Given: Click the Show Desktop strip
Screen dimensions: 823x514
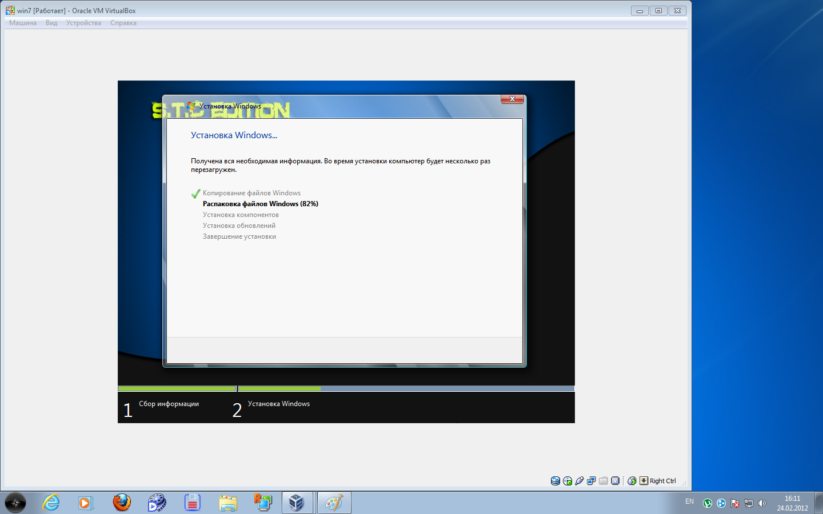Looking at the screenshot, I should click(x=818, y=503).
